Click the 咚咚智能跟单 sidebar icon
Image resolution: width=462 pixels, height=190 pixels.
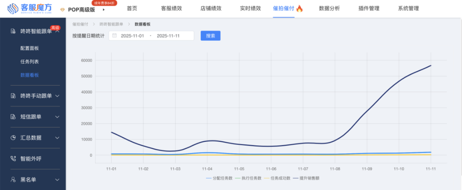point(13,31)
